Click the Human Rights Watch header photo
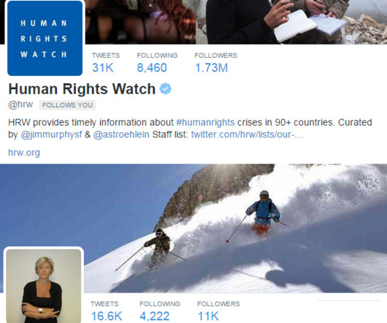 coord(234,22)
